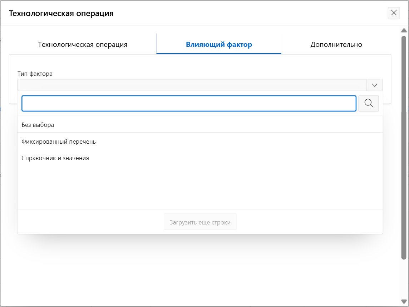Choose Фиксированный перечень from the list
Viewport: 409px width, 307px height.
[59, 142]
